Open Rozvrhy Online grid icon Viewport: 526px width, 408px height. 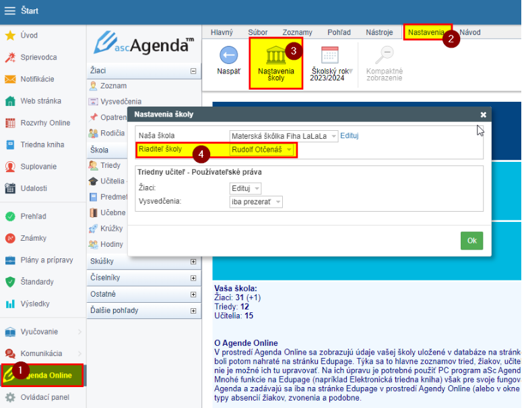point(10,123)
